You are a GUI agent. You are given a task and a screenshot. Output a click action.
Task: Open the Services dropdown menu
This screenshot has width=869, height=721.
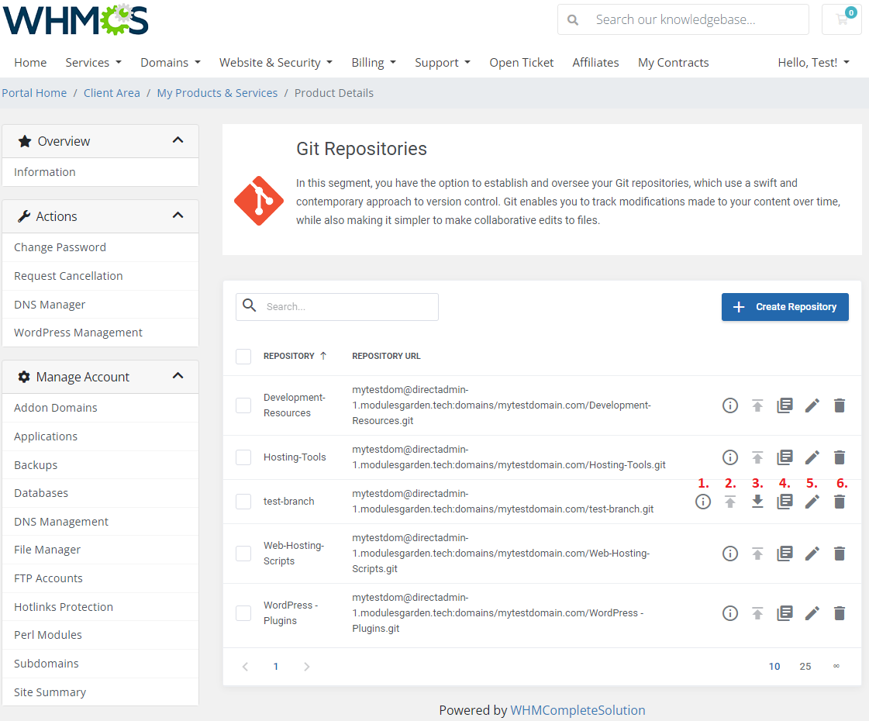click(93, 63)
